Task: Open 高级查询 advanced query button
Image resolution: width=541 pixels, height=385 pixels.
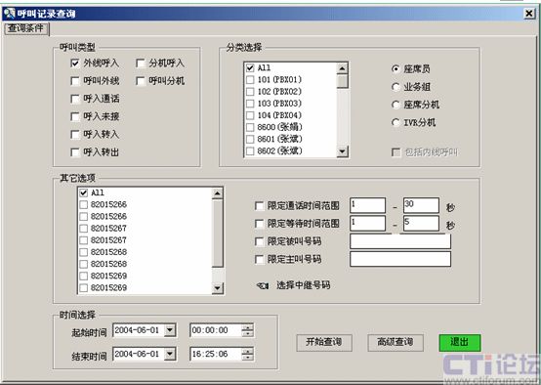Action: [395, 343]
